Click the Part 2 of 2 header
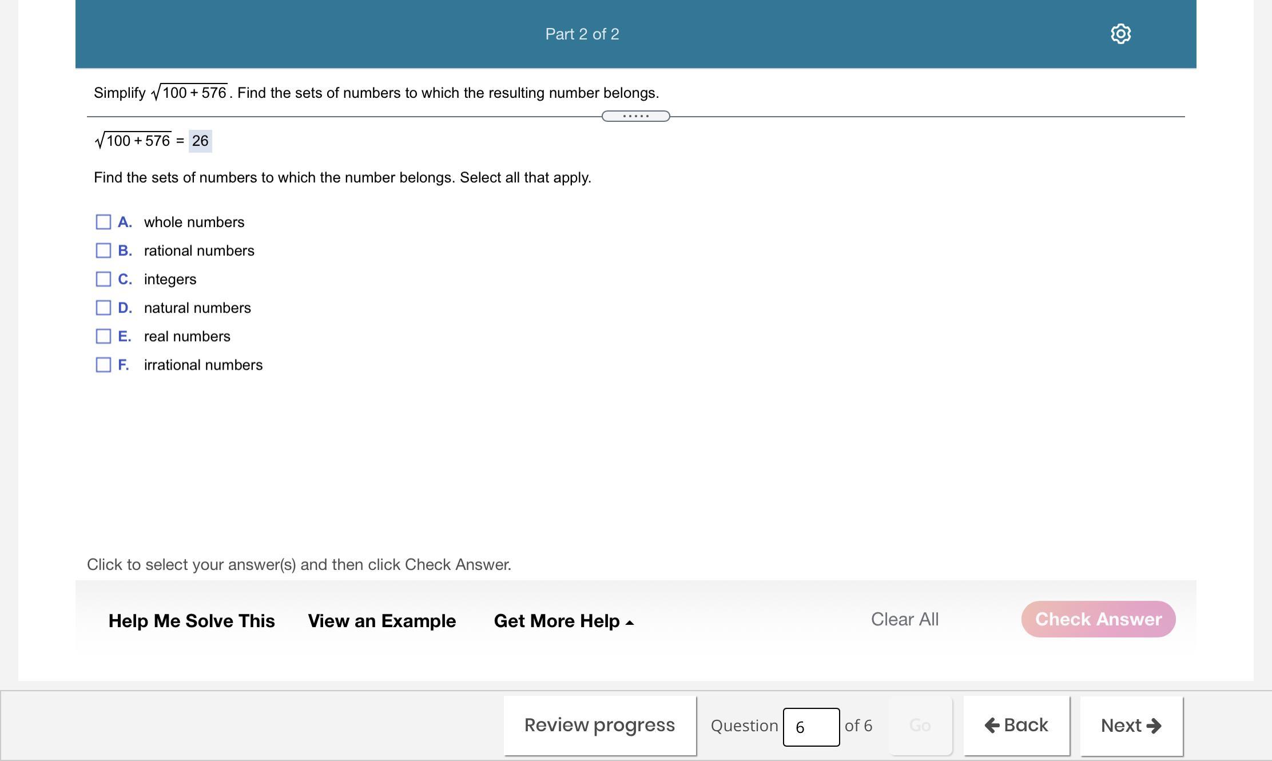This screenshot has height=761, width=1272. pos(582,34)
